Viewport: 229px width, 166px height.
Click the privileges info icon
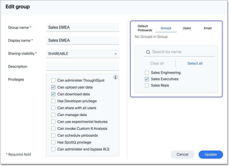coord(116,77)
